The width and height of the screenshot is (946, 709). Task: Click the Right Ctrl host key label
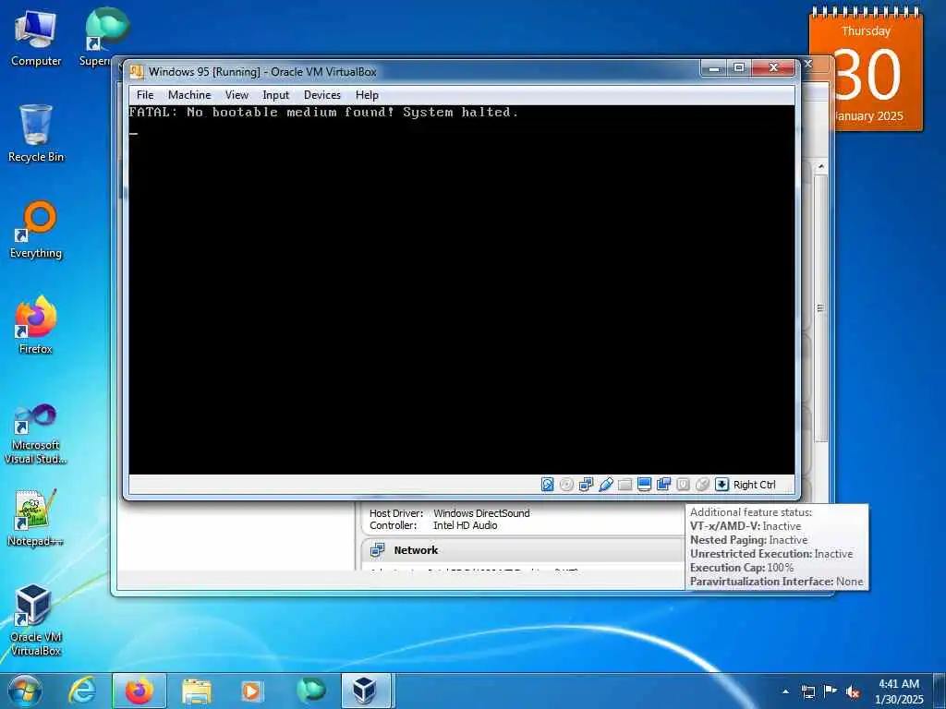(x=754, y=485)
